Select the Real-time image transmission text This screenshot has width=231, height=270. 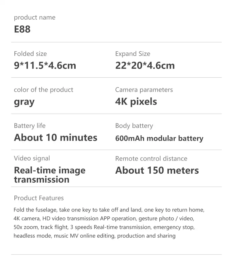tap(50, 175)
